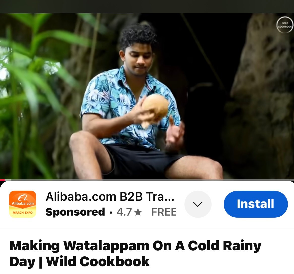The width and height of the screenshot is (294, 274).
Task: Tap the video to show playback controls
Action: (x=147, y=96)
